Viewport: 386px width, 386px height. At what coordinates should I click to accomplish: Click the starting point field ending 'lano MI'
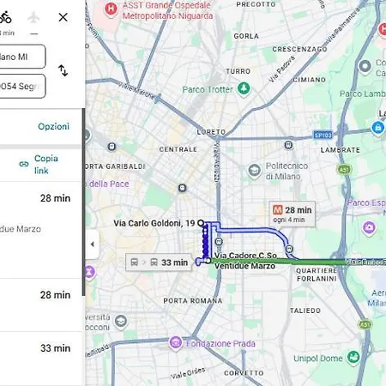22,57
